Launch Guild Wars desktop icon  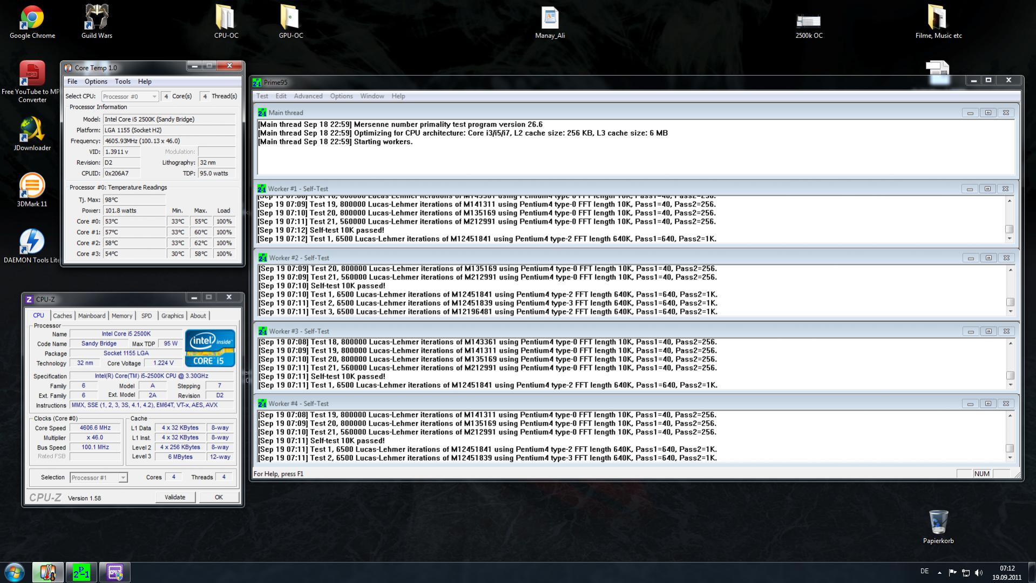tap(97, 22)
